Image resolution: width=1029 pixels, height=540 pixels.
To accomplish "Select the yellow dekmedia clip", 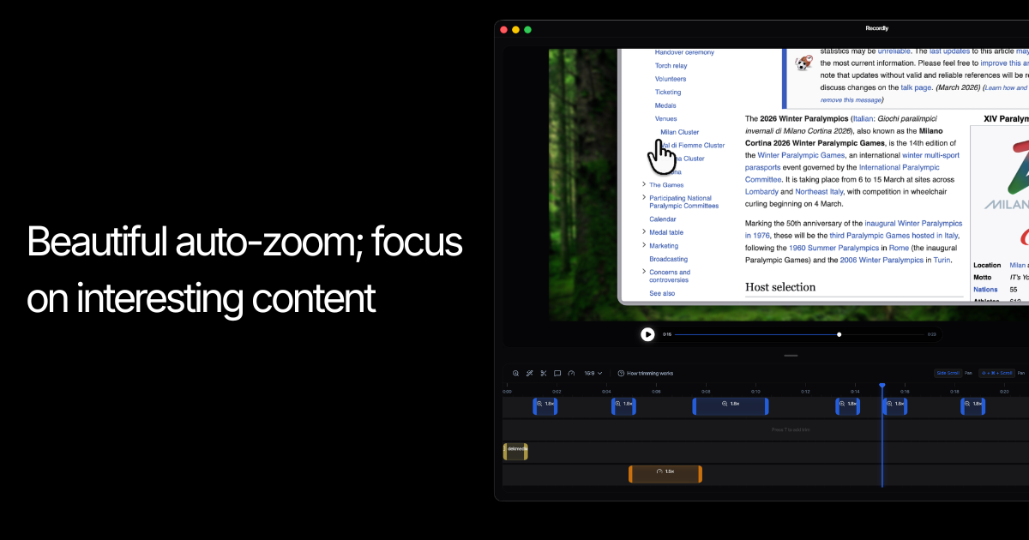I will pyautogui.click(x=515, y=452).
